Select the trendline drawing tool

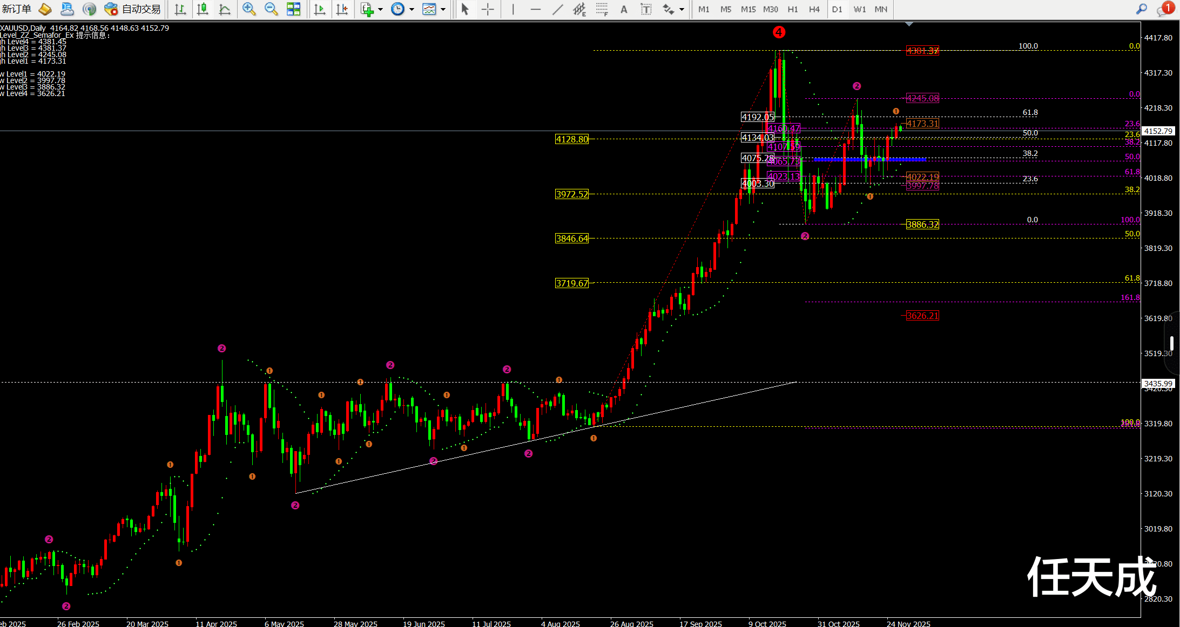(x=557, y=9)
